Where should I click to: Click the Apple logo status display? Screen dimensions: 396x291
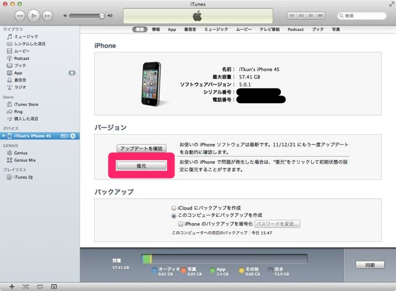point(198,16)
